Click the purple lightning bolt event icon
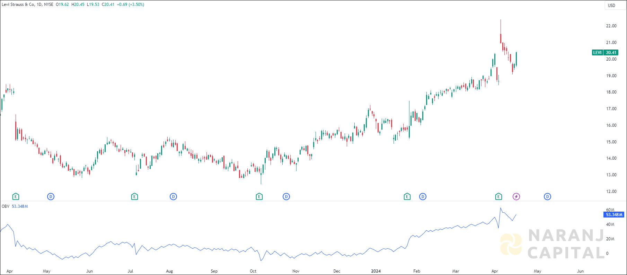This screenshot has height=275, width=627. coord(516,197)
